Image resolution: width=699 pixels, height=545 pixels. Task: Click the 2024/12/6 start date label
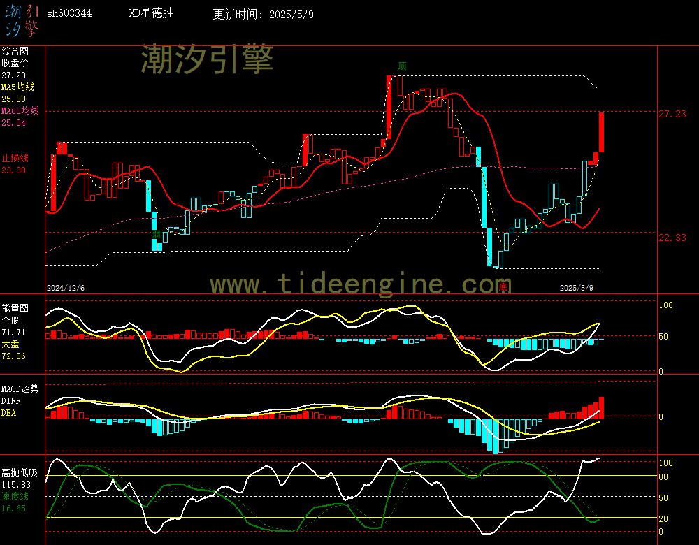coord(66,288)
